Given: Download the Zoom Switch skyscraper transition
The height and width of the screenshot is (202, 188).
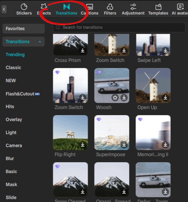Looking at the screenshot, I should tap(82, 97).
